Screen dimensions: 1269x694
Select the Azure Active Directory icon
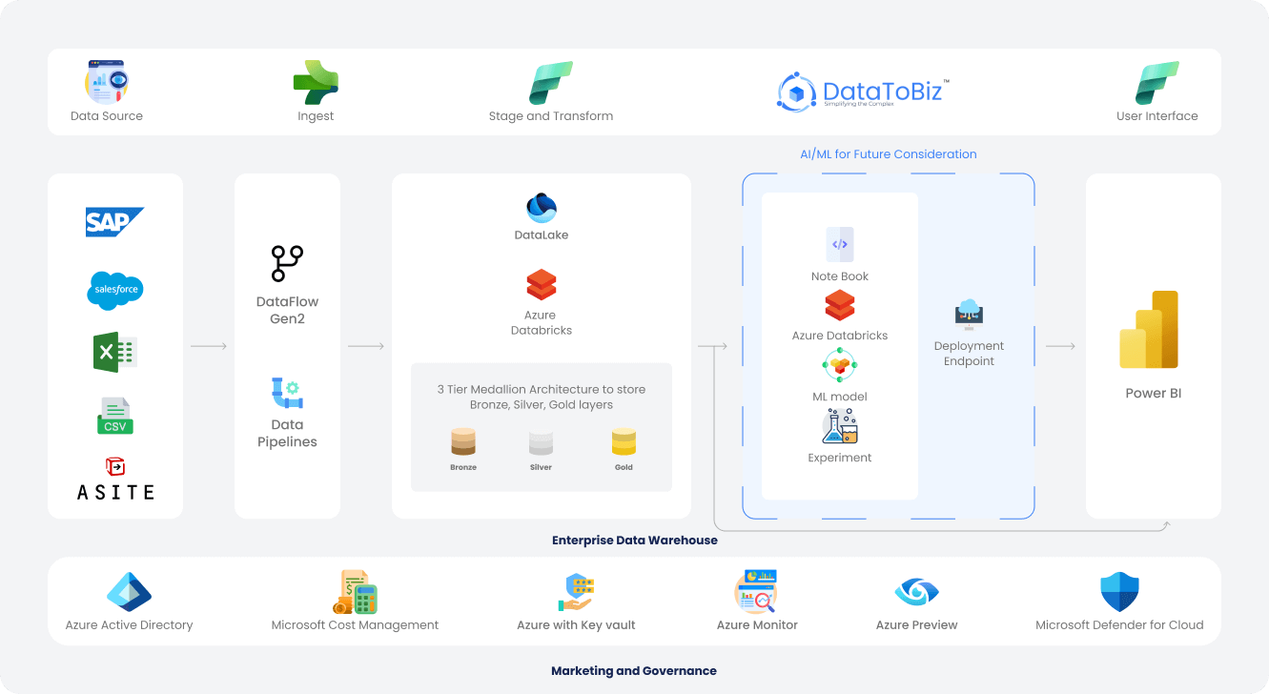(129, 591)
